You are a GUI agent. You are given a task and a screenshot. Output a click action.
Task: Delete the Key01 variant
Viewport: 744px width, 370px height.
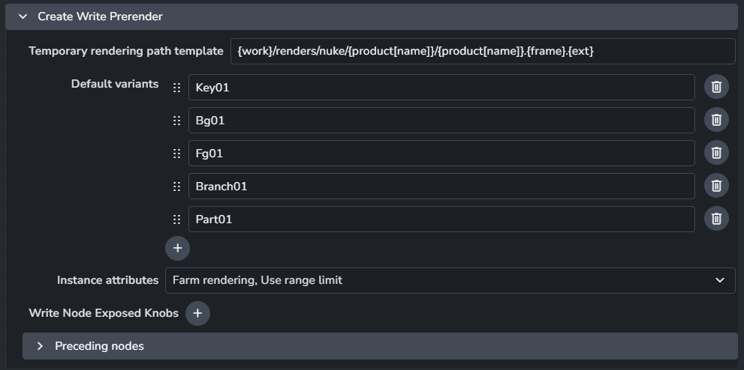[716, 87]
